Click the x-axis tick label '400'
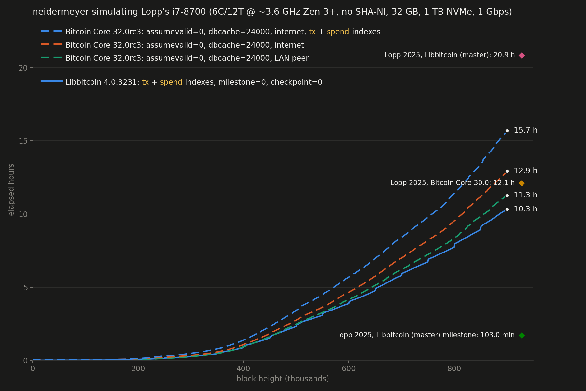Viewport: 586px width, 391px height. point(243,369)
